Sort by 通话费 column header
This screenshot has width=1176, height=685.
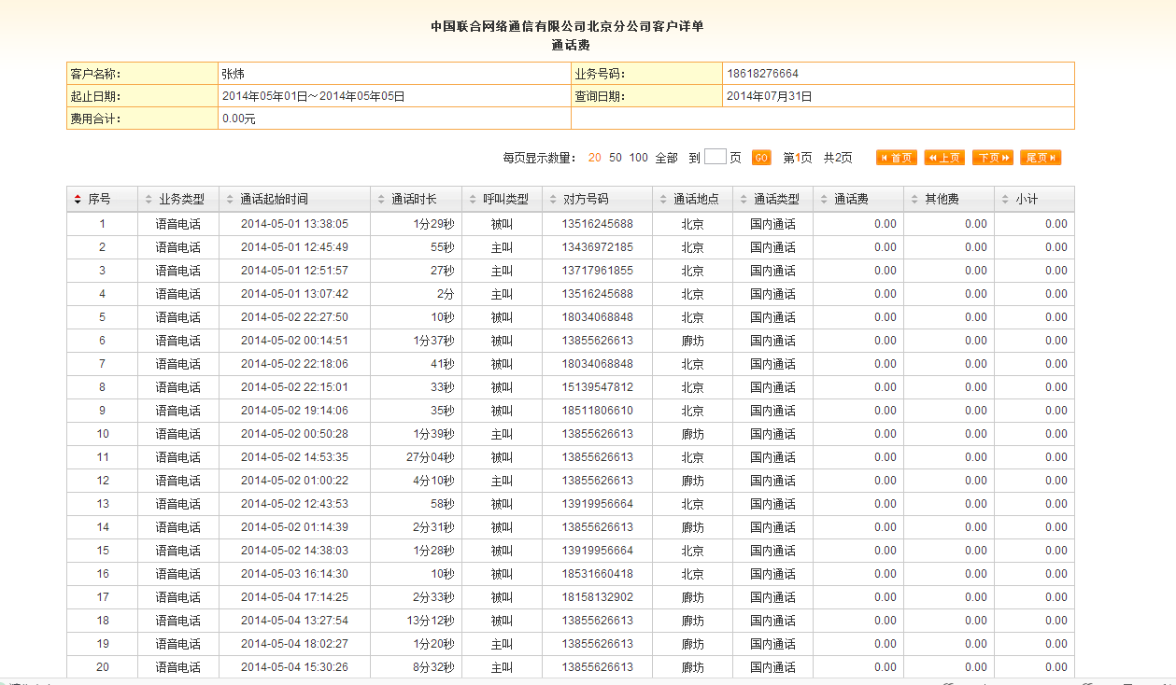(850, 200)
